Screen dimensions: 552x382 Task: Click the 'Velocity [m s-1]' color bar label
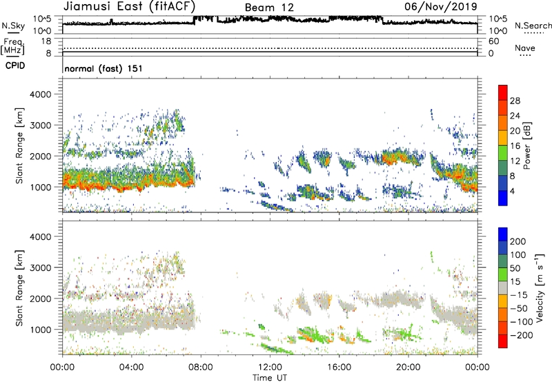pyautogui.click(x=540, y=288)
